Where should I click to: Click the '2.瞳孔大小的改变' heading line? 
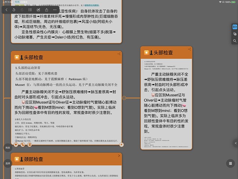pyautogui.click(x=23, y=119)
